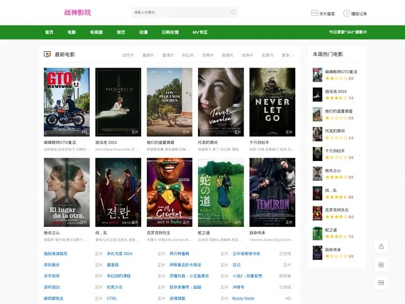Open 她杀之心 in weekly hot list
The width and height of the screenshot is (405, 304).
click(x=333, y=171)
